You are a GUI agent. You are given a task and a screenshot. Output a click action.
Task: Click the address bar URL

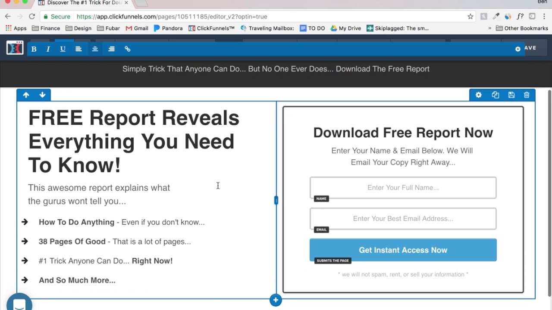(172, 16)
